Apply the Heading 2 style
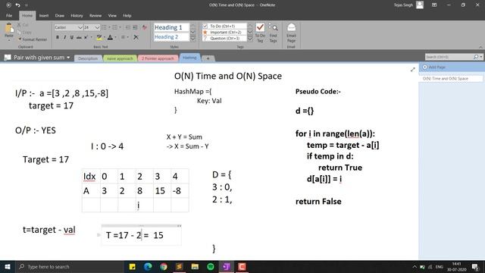485x273 pixels. click(171, 37)
